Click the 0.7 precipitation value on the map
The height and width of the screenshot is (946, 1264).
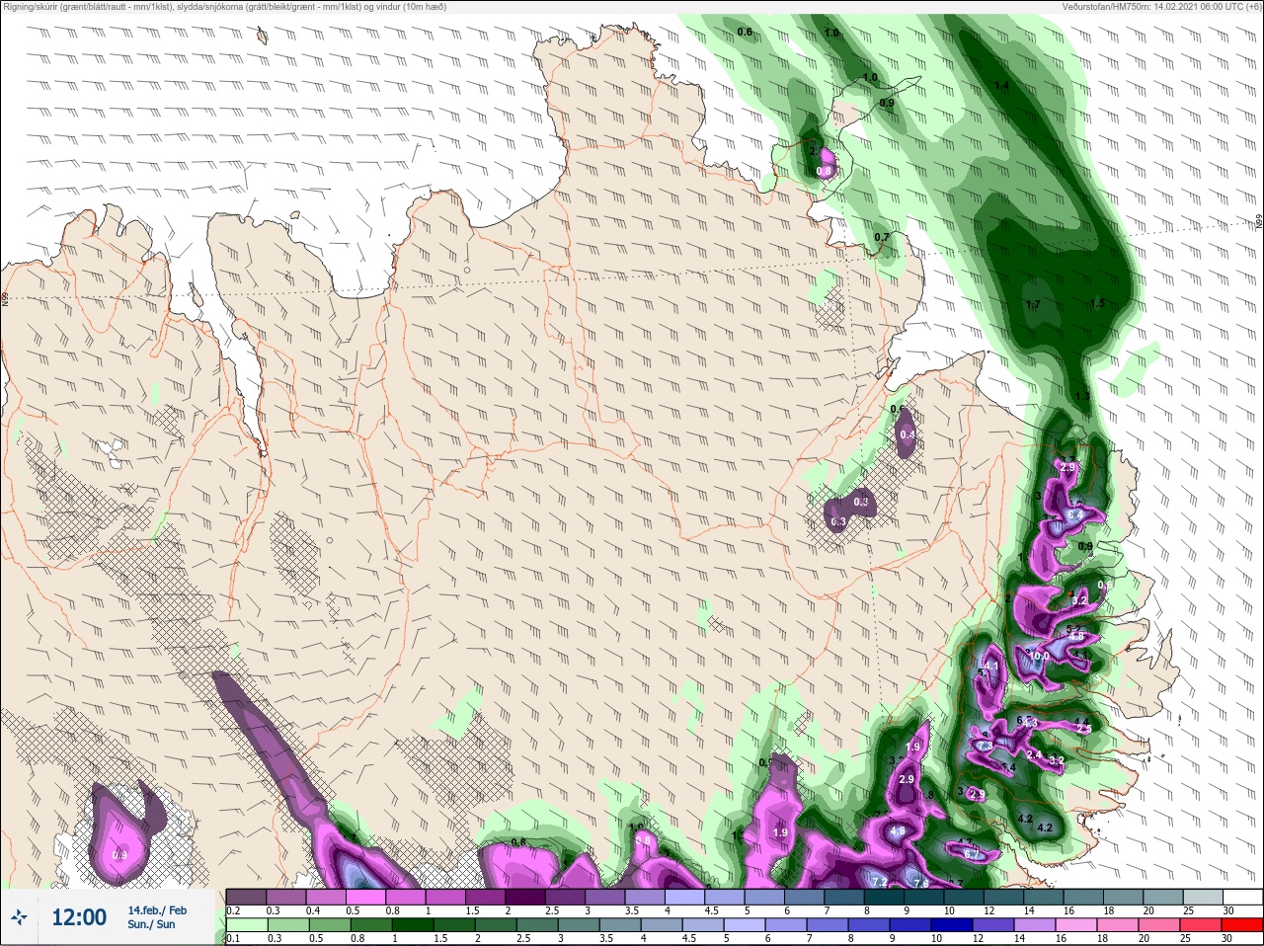(881, 237)
